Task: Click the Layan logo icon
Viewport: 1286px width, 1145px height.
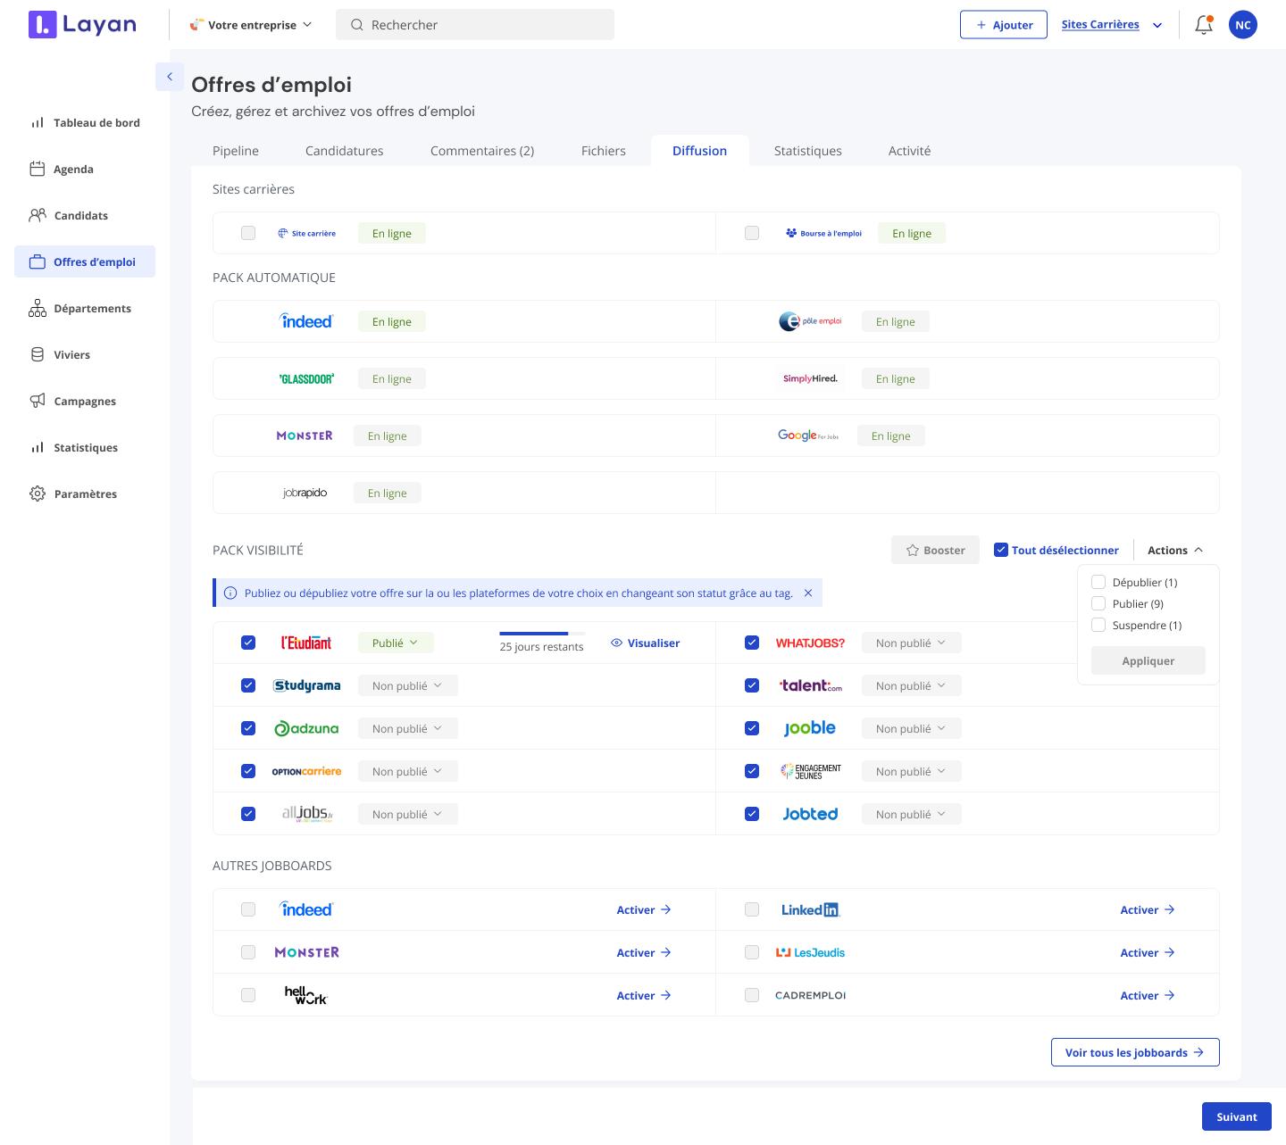Action: (42, 25)
